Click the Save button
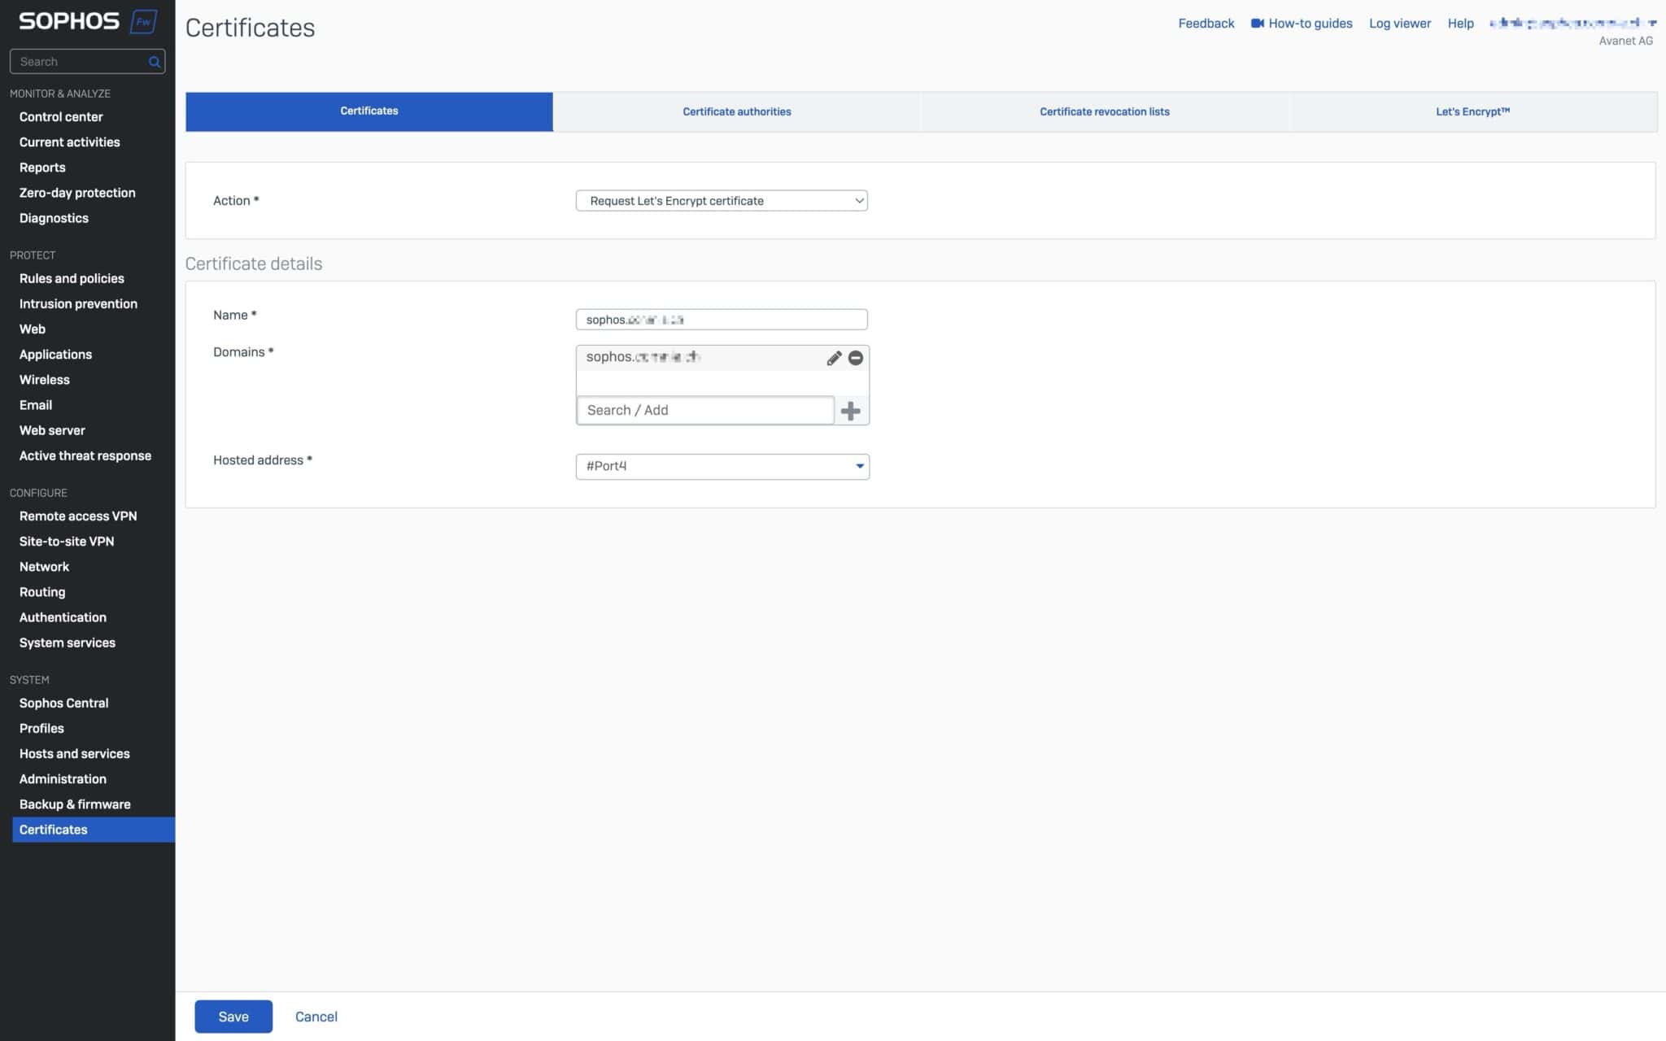The height and width of the screenshot is (1041, 1666). coord(233,1016)
